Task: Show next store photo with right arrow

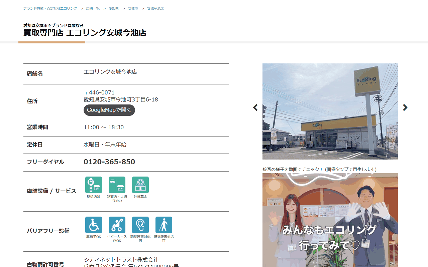Action: coord(405,107)
